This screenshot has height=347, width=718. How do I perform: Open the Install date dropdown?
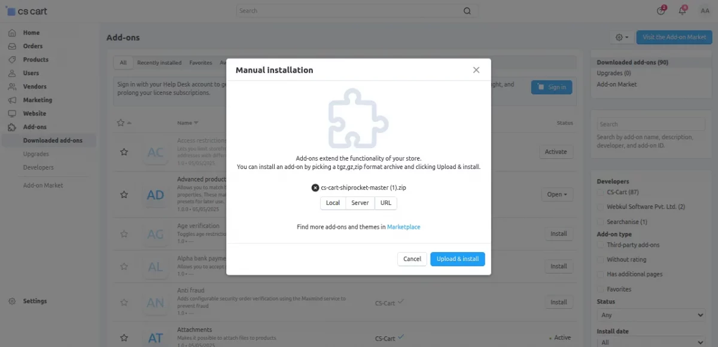coord(651,342)
